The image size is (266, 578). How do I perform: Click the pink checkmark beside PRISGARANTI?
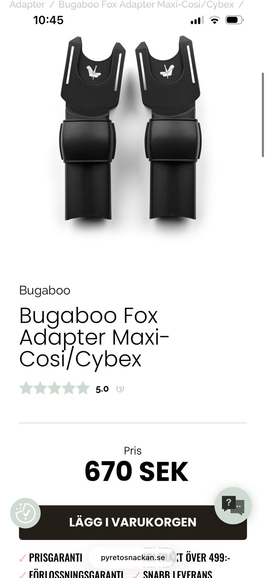pos(22,558)
